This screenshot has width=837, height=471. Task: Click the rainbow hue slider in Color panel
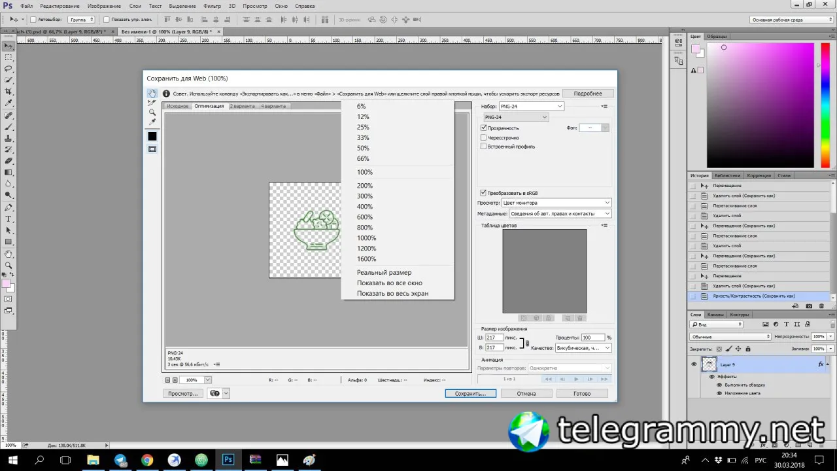click(826, 105)
